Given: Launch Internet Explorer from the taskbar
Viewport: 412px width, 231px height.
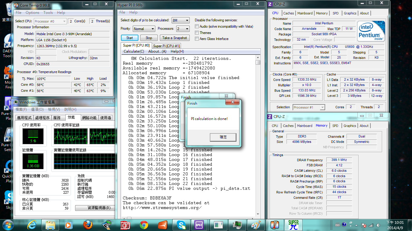Looking at the screenshot, I should click(32, 225).
